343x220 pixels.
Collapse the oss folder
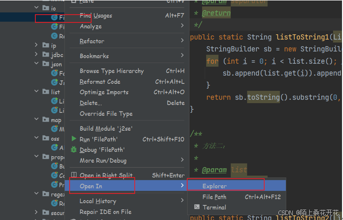click(36, 138)
